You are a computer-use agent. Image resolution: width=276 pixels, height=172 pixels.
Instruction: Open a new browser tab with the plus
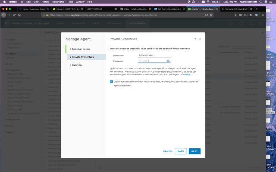(257, 9)
